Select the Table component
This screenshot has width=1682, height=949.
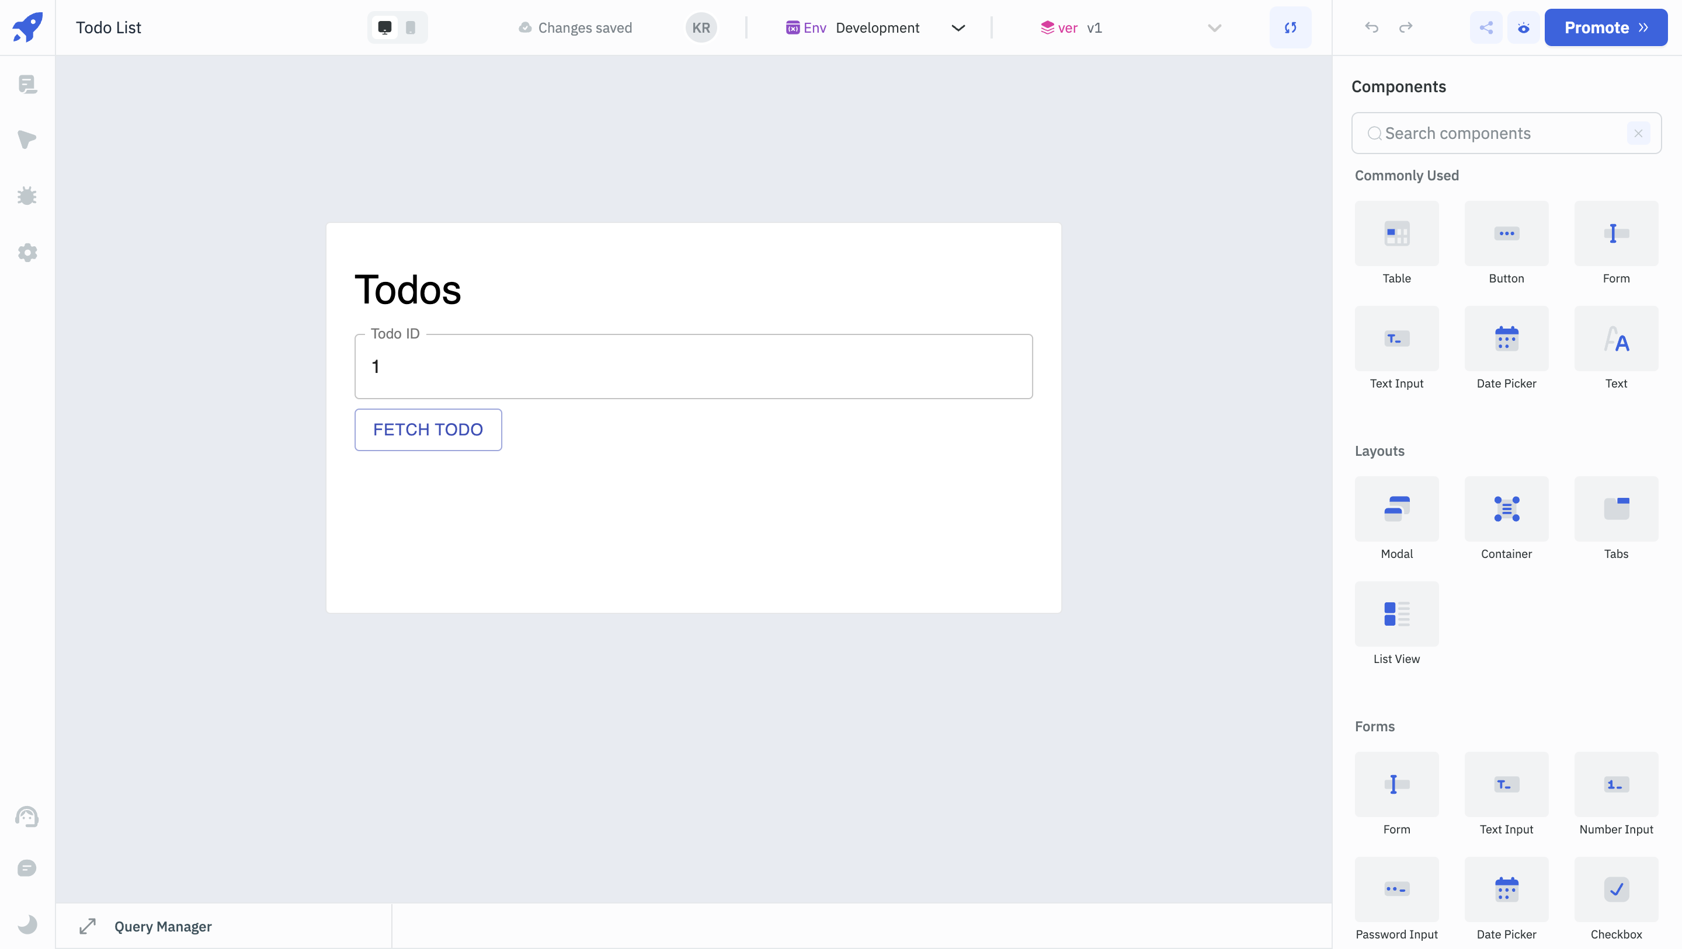click(x=1396, y=243)
